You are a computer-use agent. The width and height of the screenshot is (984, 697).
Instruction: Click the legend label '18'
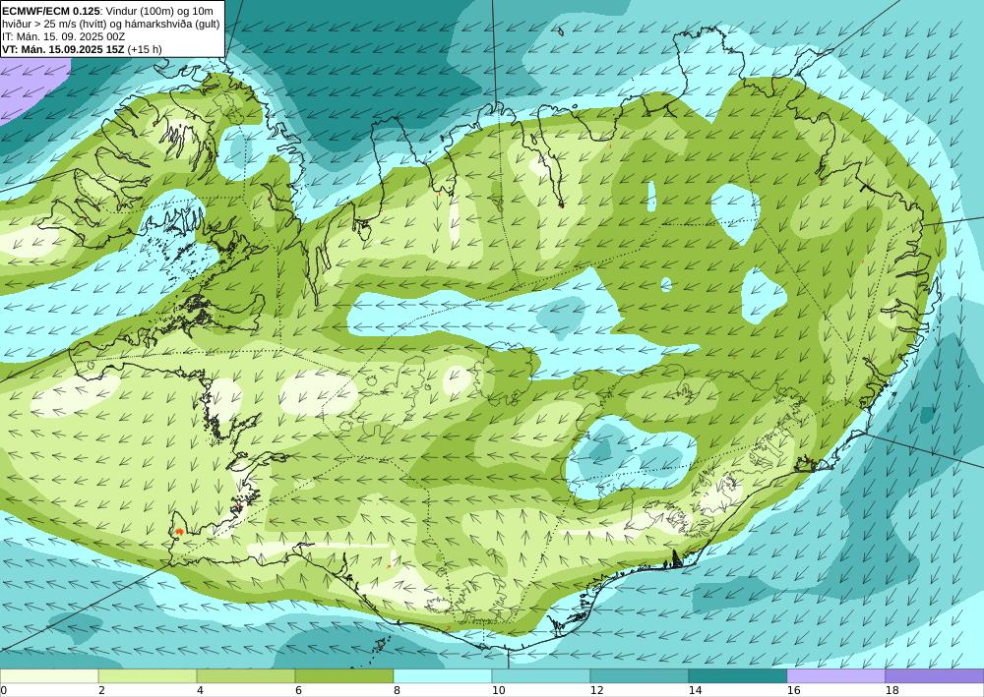point(892,690)
